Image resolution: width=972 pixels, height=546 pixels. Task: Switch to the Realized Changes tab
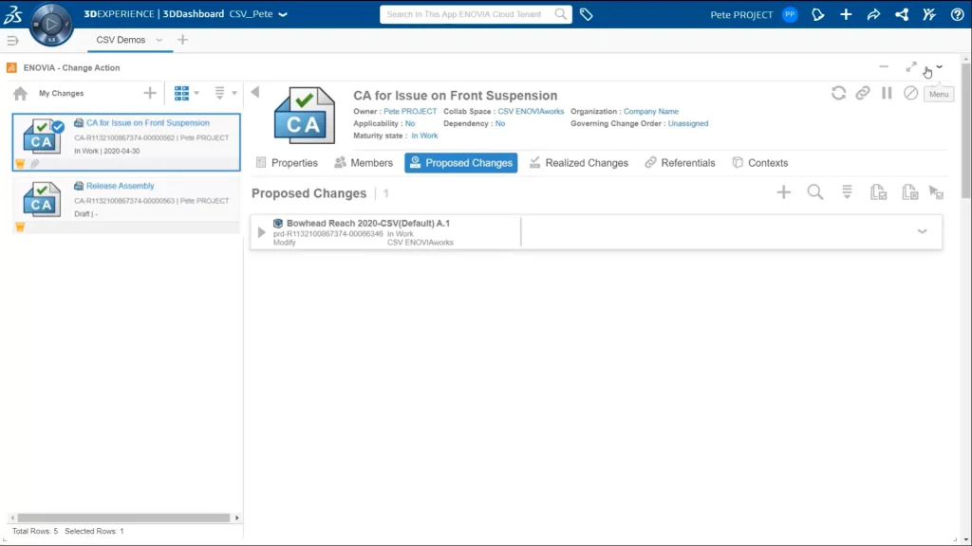(578, 163)
